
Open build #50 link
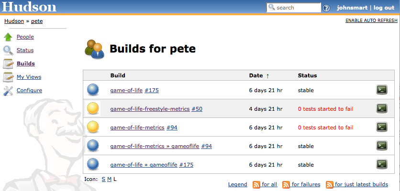197,109
